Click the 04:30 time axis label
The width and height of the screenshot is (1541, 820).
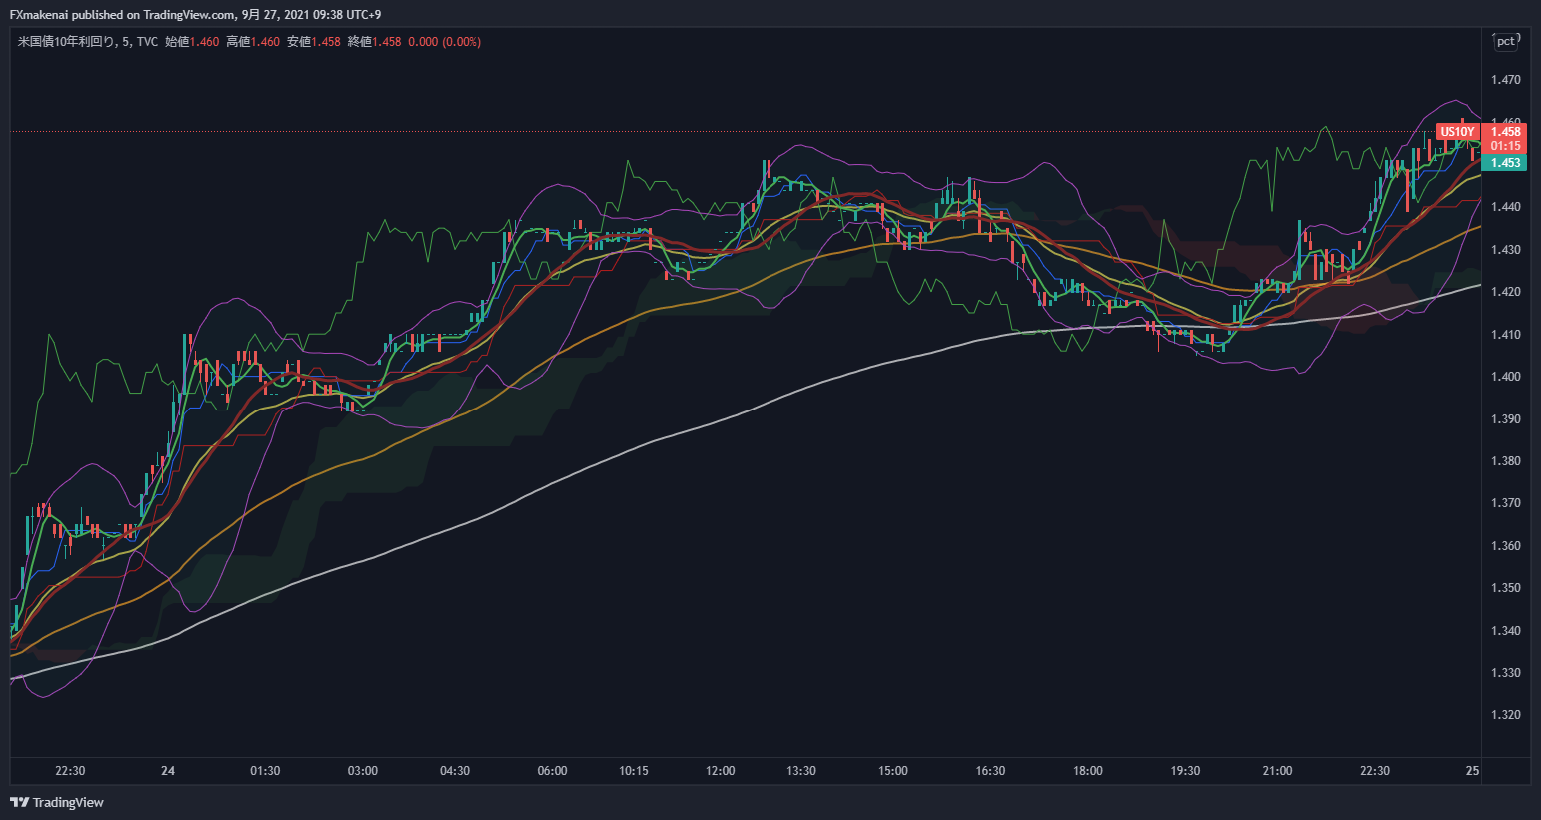click(455, 771)
